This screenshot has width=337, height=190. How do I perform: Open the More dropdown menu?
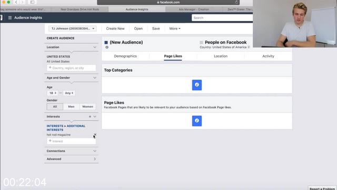coord(175,28)
